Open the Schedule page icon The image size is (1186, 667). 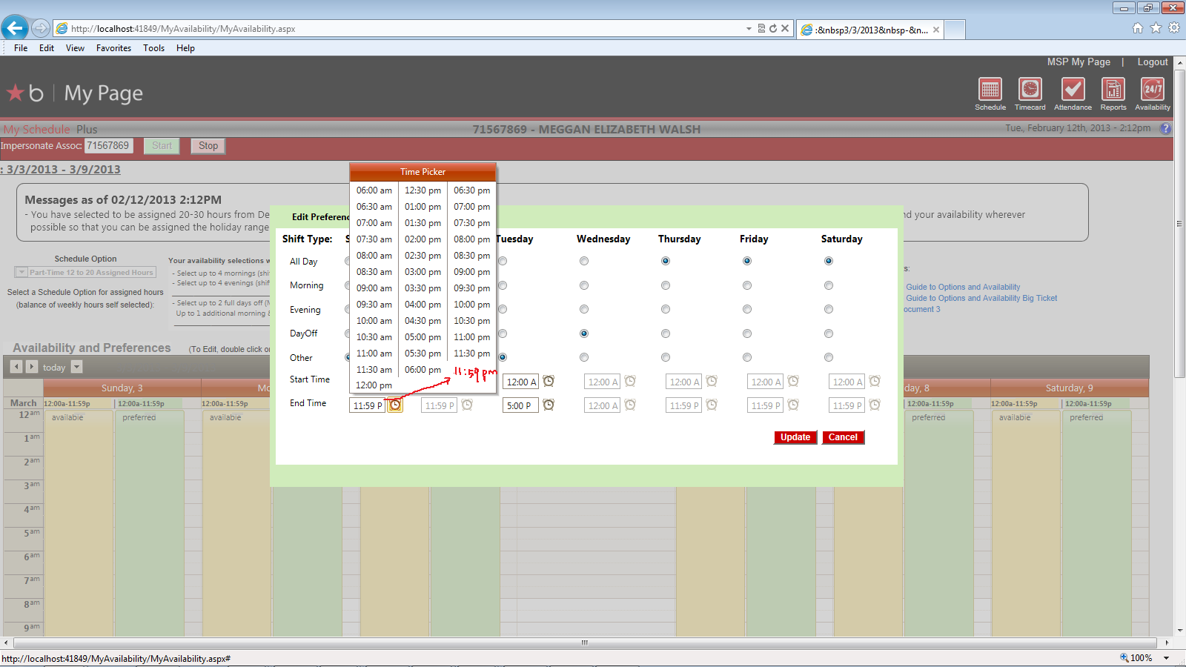[x=990, y=90]
